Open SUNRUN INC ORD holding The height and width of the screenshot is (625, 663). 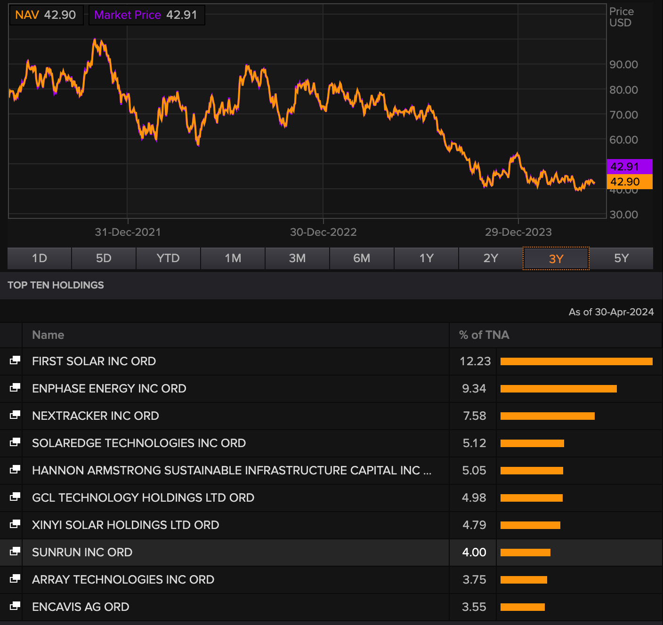[82, 552]
